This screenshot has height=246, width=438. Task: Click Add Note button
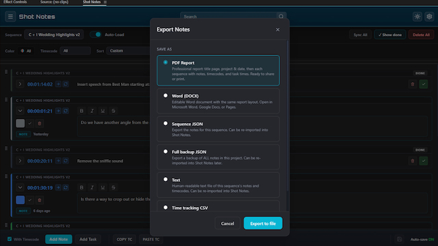click(x=59, y=239)
